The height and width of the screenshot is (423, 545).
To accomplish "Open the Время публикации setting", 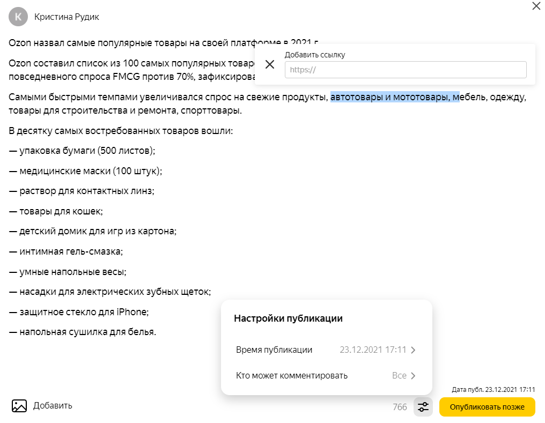I will 274,350.
